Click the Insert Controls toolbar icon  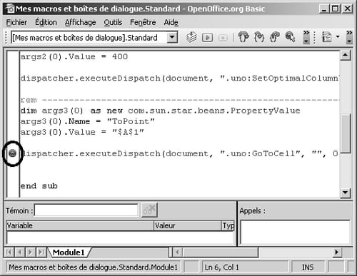pyautogui.click(x=327, y=37)
